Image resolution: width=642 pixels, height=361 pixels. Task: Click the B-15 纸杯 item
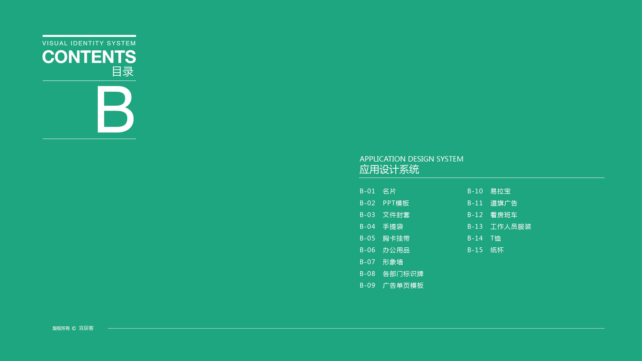pyautogui.click(x=485, y=250)
